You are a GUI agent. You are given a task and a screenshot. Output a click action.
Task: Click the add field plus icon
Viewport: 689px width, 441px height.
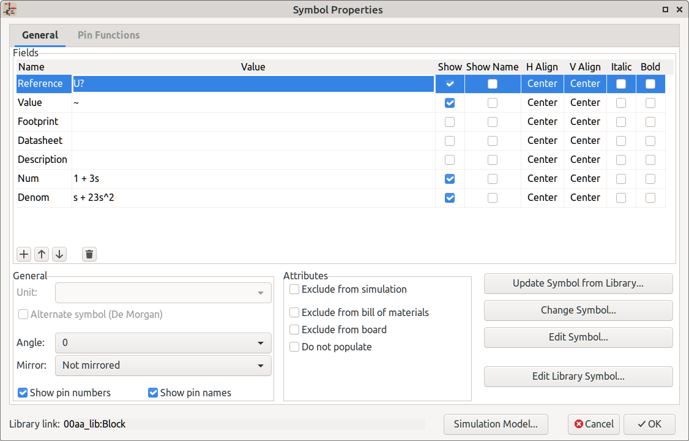tap(24, 254)
